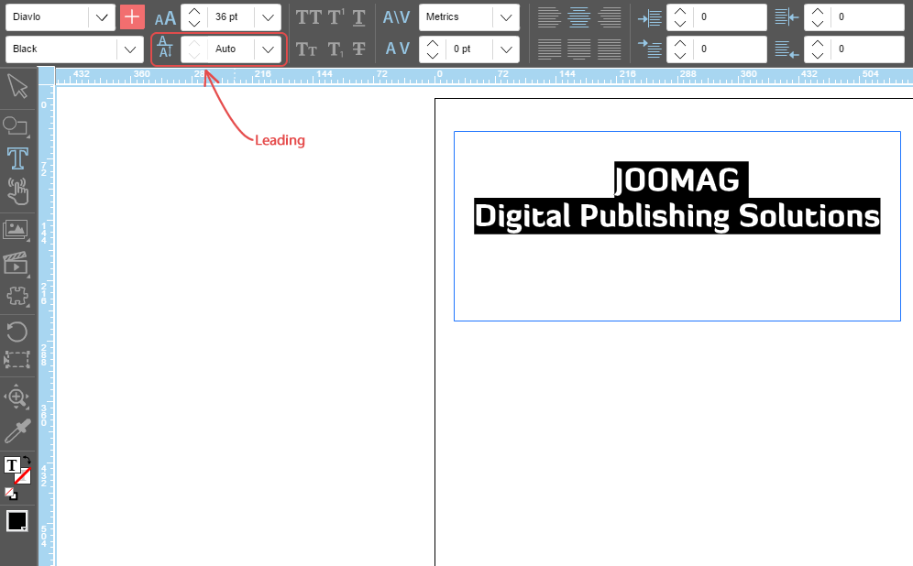
Task: Pick the Eyedropper tool
Action: (16, 431)
